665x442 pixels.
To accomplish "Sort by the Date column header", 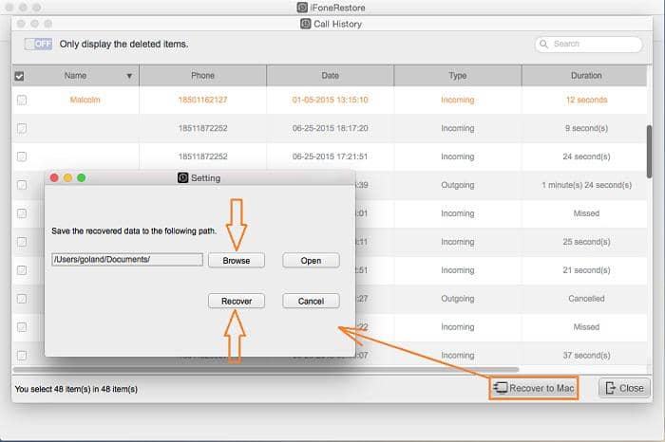I will point(330,76).
